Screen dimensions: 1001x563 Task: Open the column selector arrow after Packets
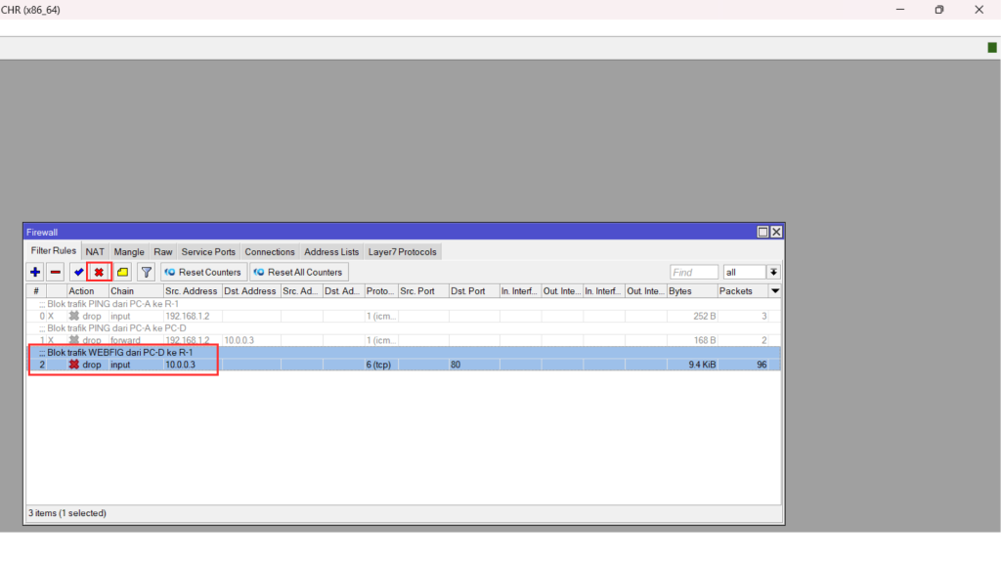775,291
